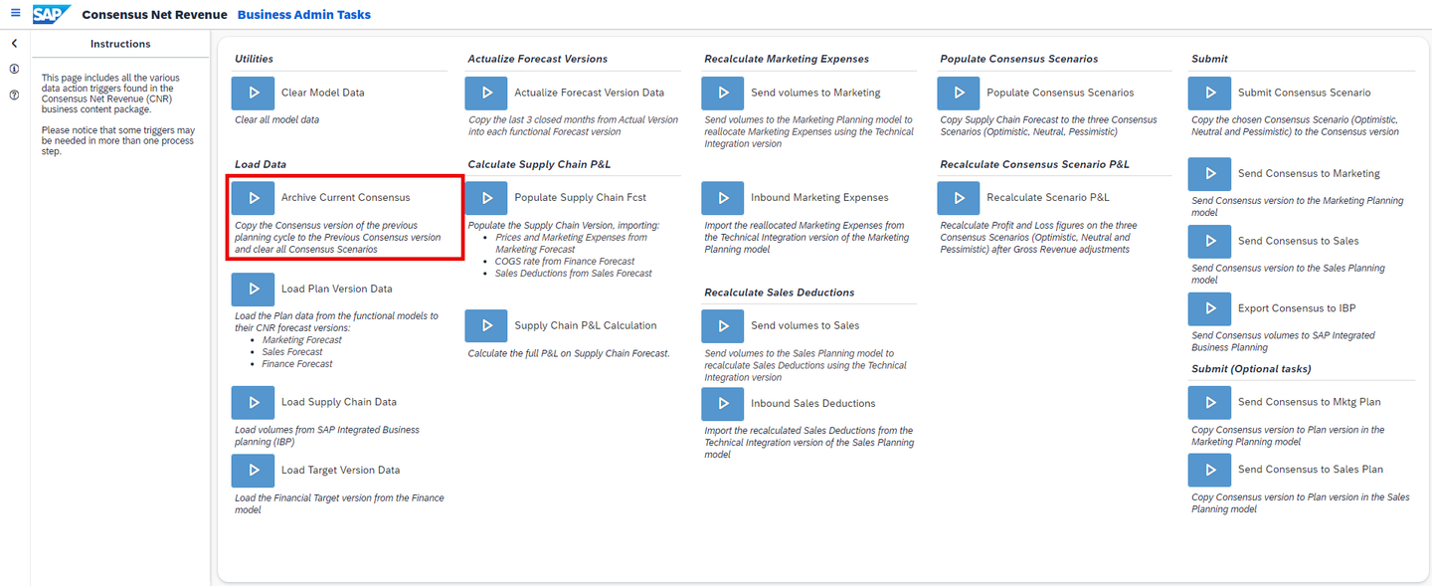The height and width of the screenshot is (586, 1432).
Task: Select Recalculate Consensus Scenario P&L heading
Action: (x=1035, y=164)
